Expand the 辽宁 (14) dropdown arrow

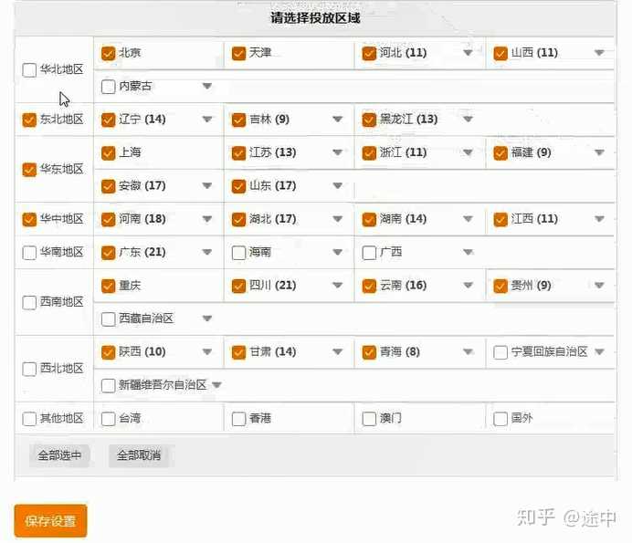click(206, 120)
